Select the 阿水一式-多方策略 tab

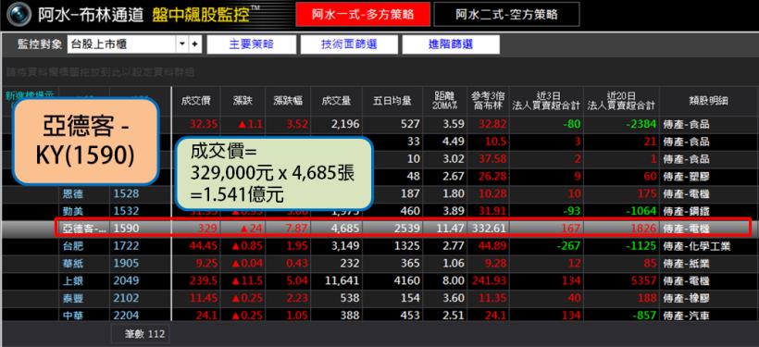coord(363,14)
